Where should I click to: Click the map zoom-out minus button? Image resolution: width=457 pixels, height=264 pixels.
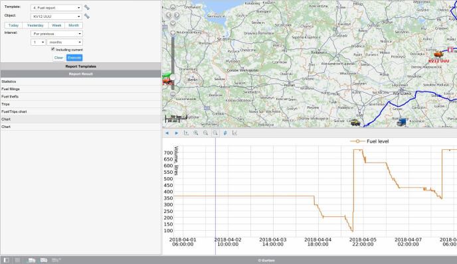coord(173,94)
